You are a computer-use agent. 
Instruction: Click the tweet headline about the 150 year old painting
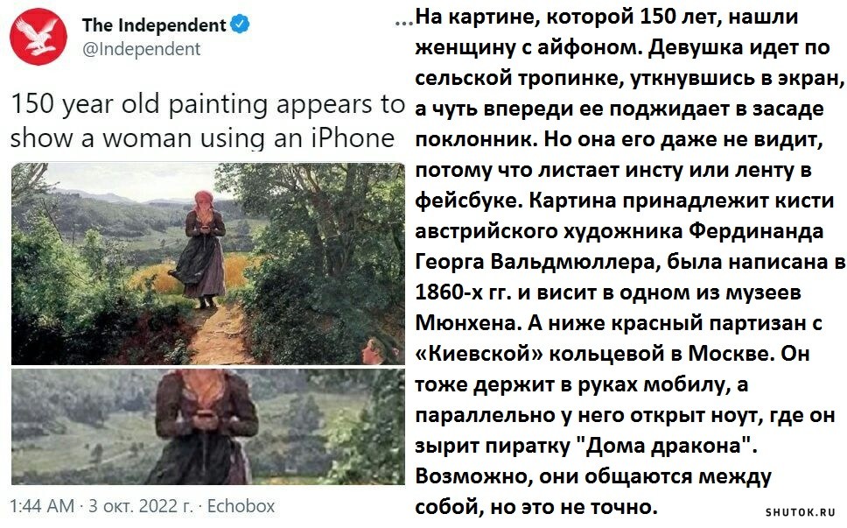(x=207, y=121)
